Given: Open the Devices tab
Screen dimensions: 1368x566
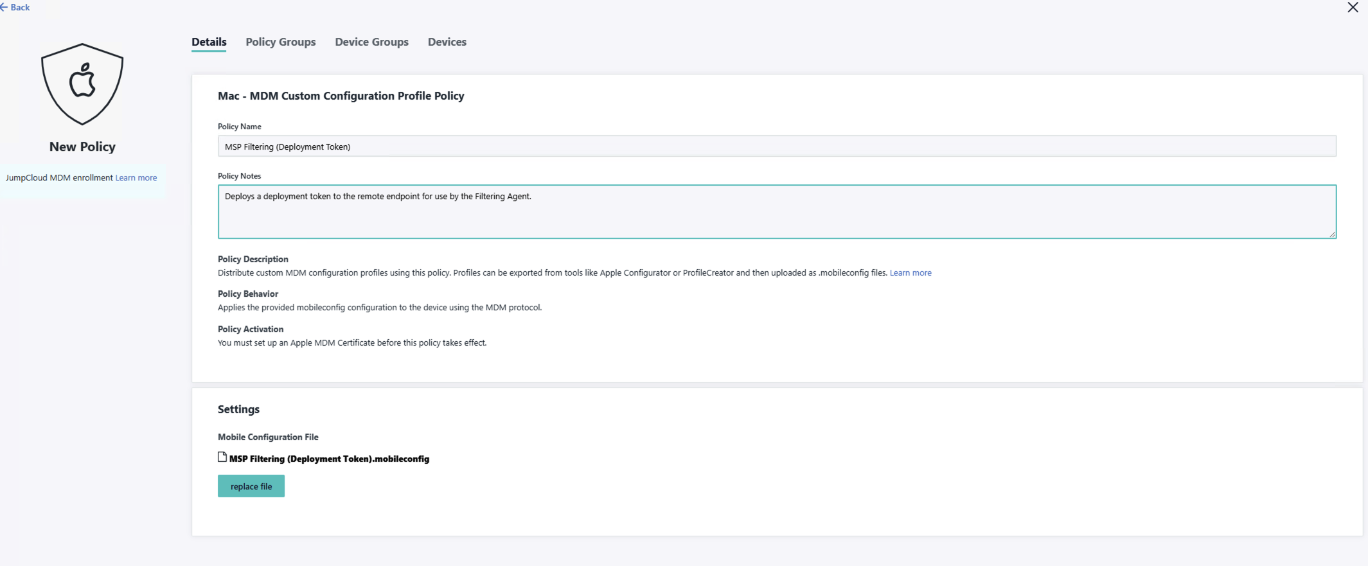Looking at the screenshot, I should [447, 42].
